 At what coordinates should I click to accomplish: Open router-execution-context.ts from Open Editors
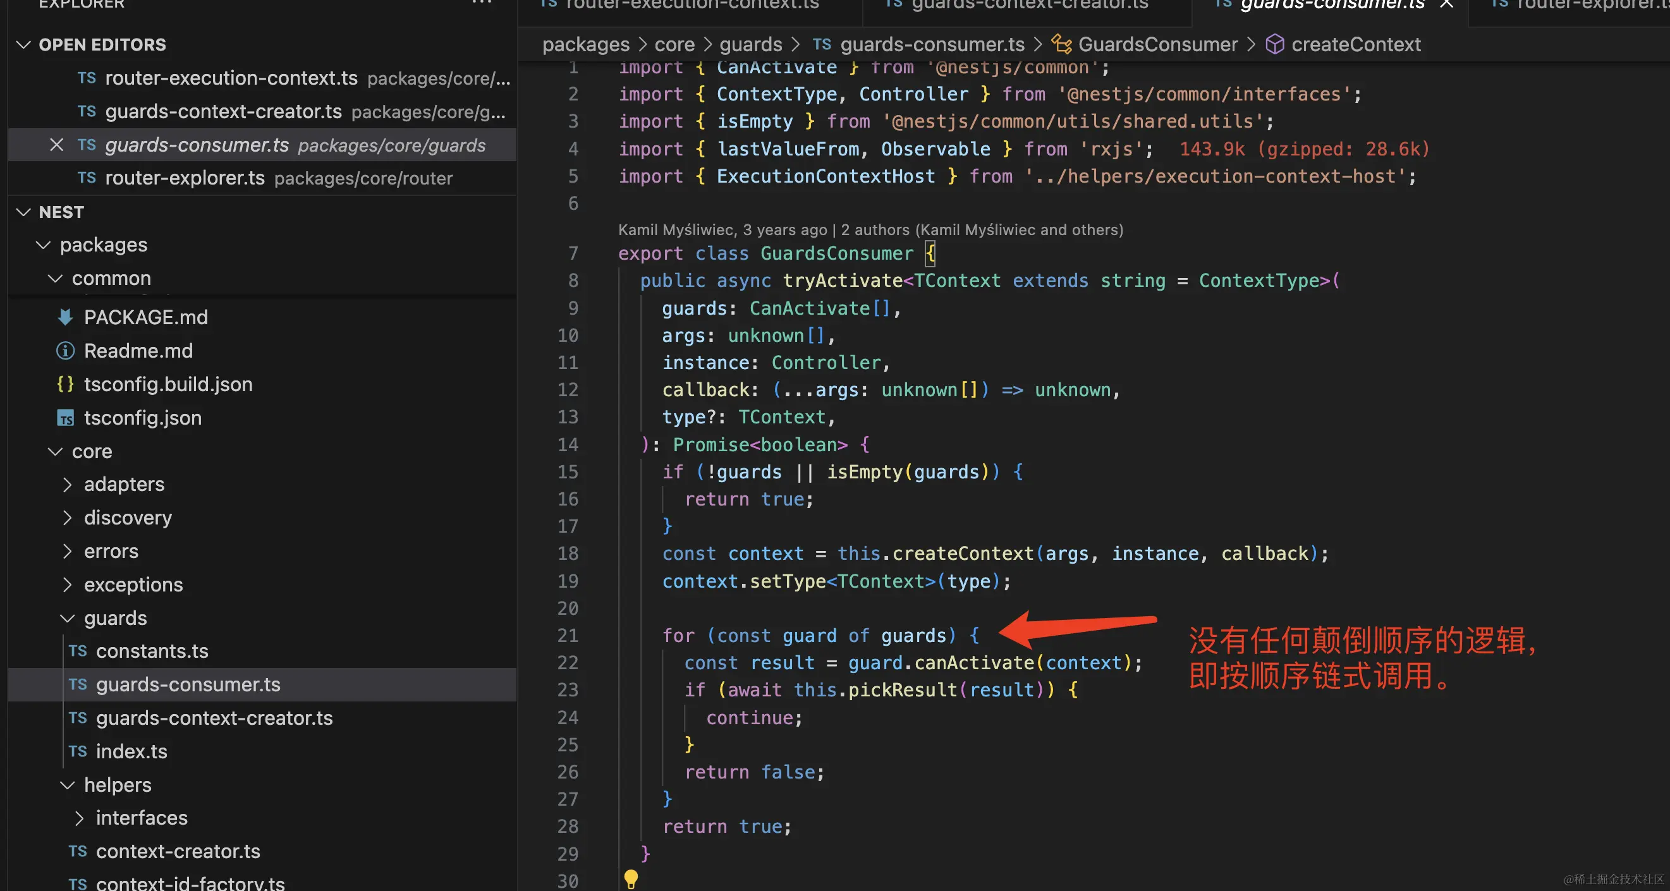coord(262,78)
